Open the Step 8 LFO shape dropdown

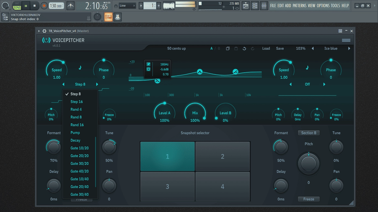80,84
